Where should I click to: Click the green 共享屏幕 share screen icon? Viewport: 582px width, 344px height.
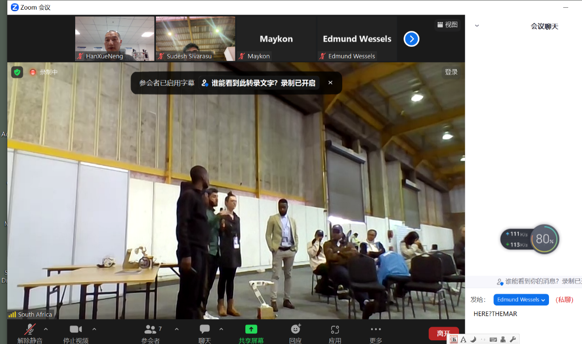(251, 329)
